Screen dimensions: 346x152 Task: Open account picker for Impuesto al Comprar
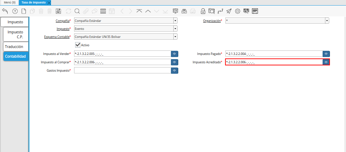pyautogui.click(x=174, y=62)
